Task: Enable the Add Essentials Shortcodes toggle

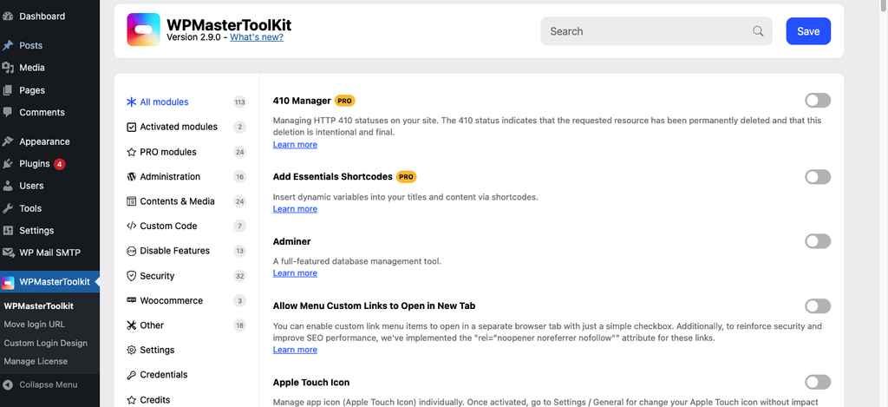Action: [x=818, y=177]
